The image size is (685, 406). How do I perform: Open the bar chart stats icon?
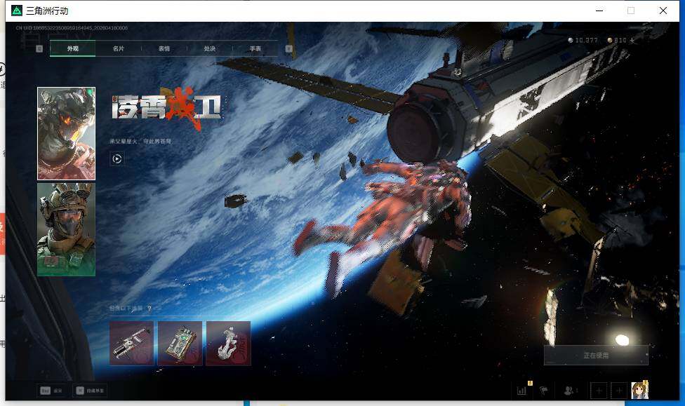click(522, 391)
